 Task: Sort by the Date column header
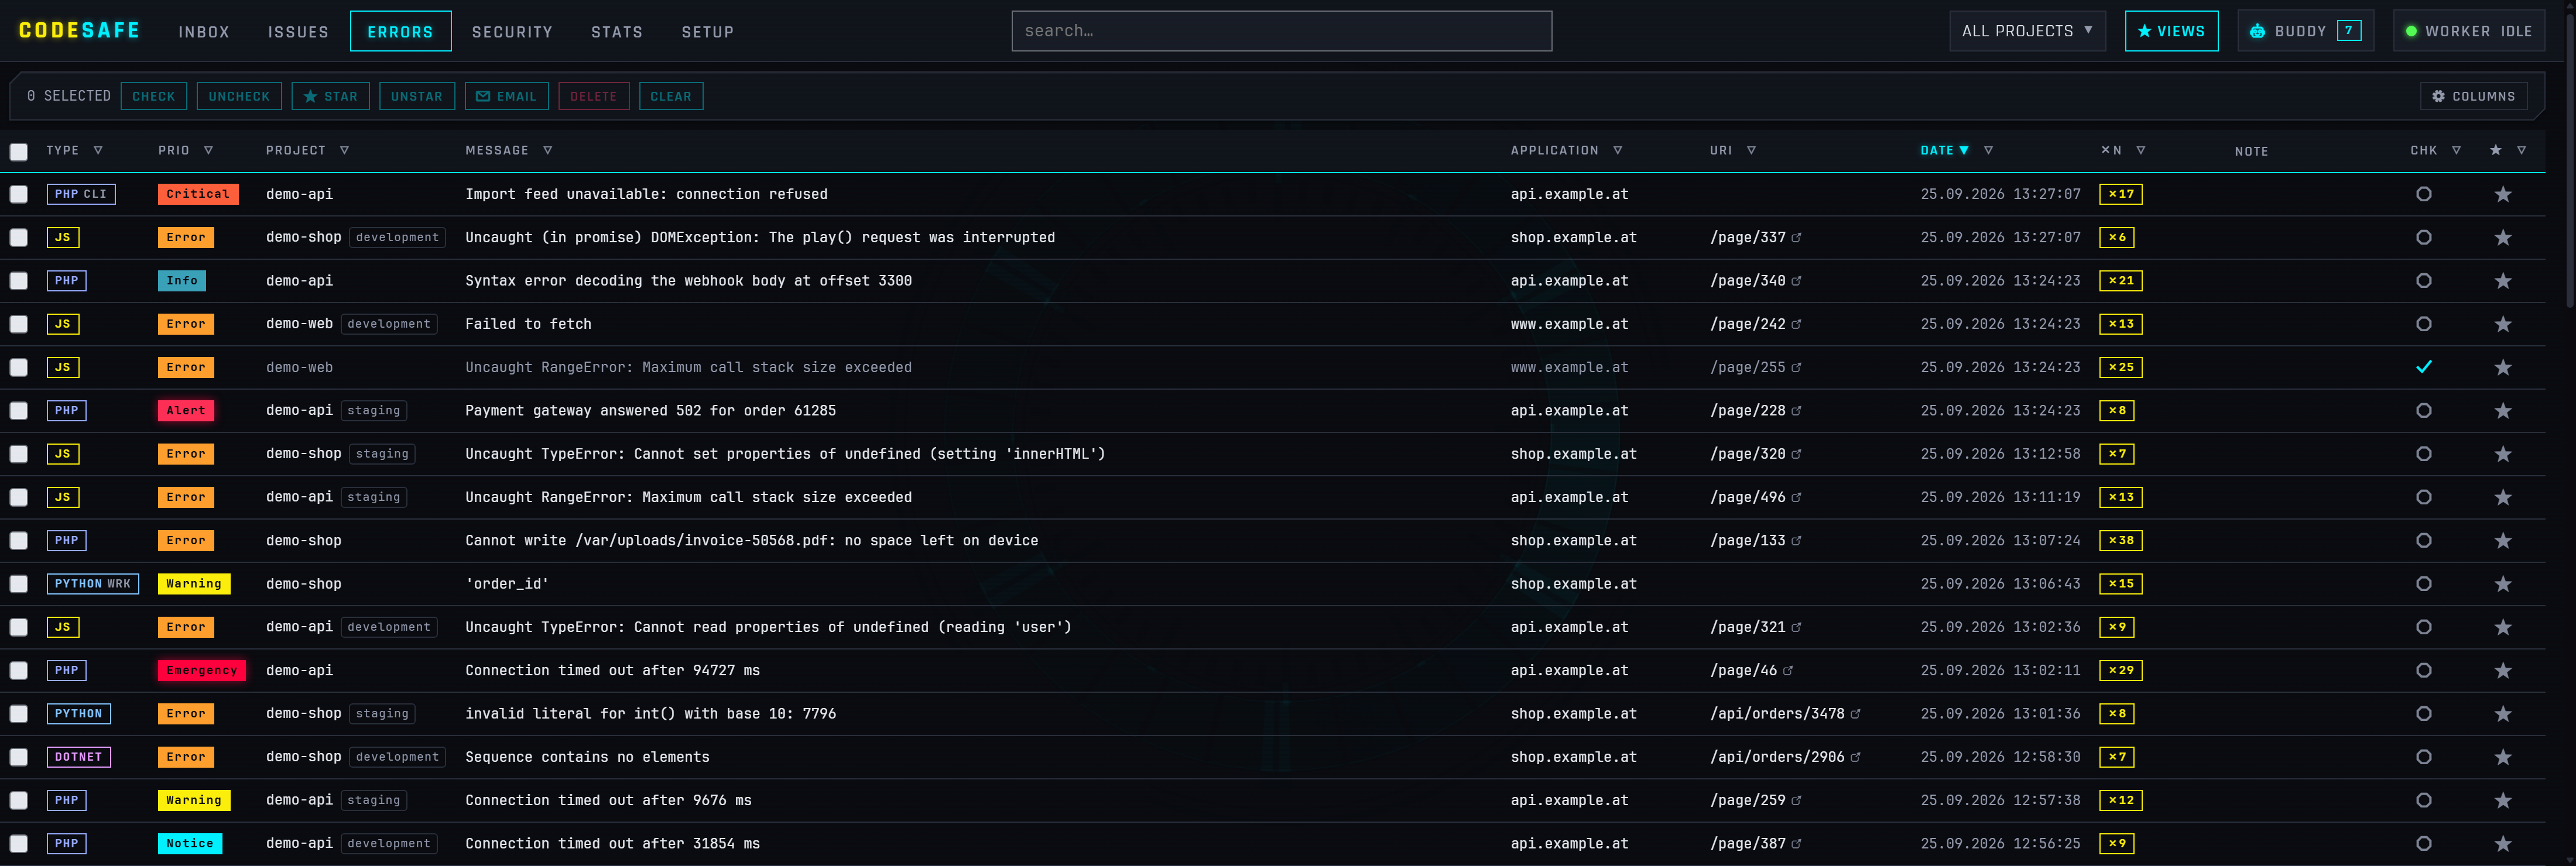[x=1944, y=150]
